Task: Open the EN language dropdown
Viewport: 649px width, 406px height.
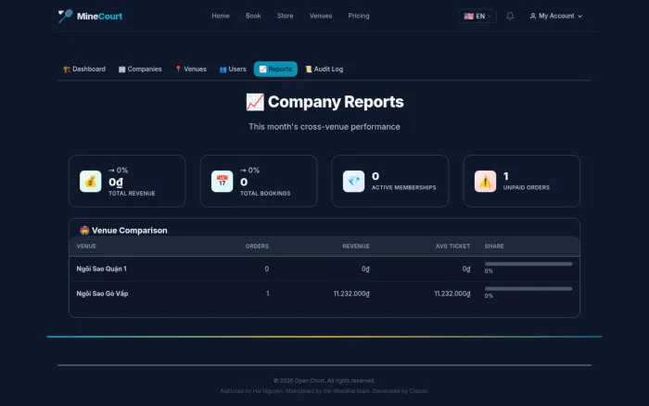Action: [x=477, y=16]
